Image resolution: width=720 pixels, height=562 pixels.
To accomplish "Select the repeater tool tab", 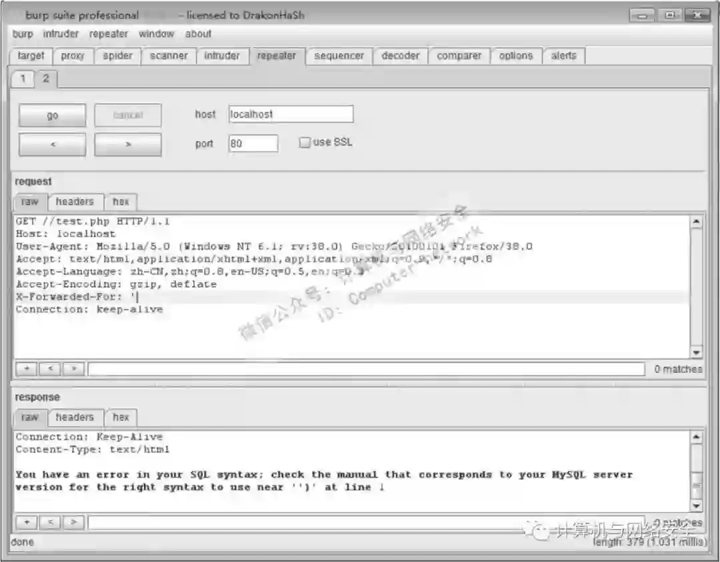I will (x=277, y=56).
